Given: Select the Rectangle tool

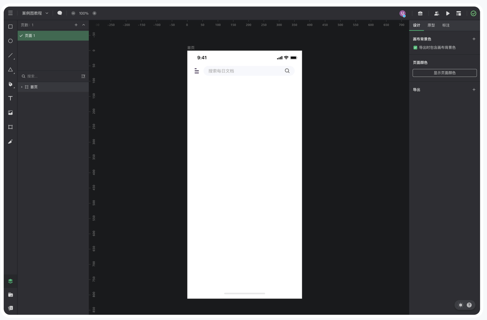Looking at the screenshot, I should click(x=10, y=27).
